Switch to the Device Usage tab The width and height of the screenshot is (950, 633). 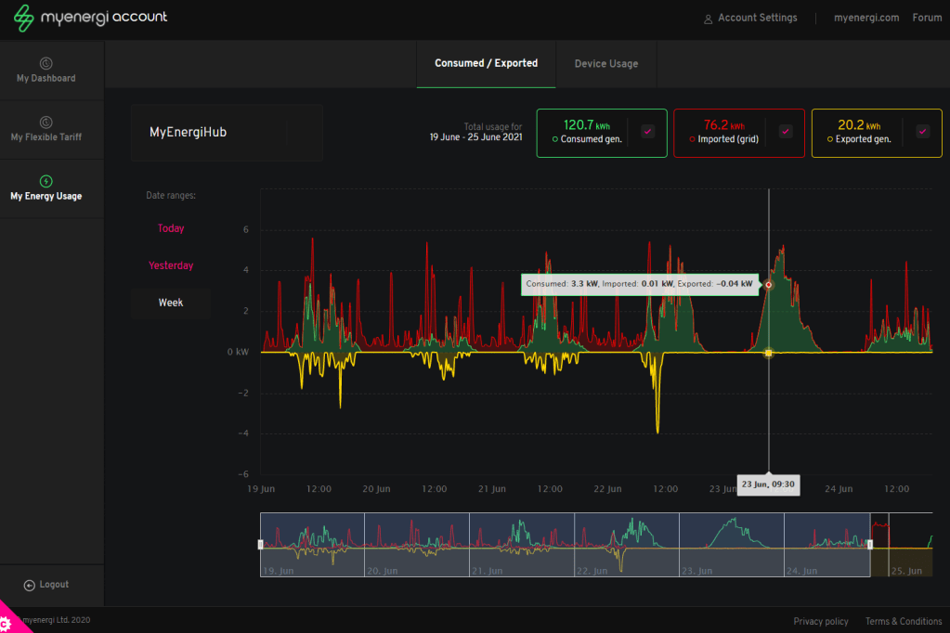pos(605,64)
